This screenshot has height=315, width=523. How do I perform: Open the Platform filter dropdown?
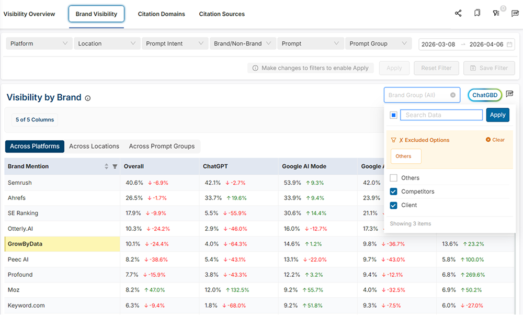pos(39,43)
